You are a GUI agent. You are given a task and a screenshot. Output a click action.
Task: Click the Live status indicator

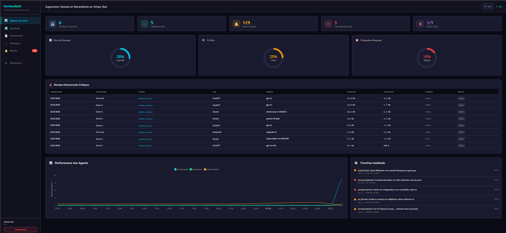pos(498,7)
